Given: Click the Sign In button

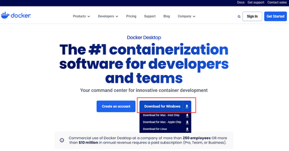Looking at the screenshot, I should click(252, 17).
